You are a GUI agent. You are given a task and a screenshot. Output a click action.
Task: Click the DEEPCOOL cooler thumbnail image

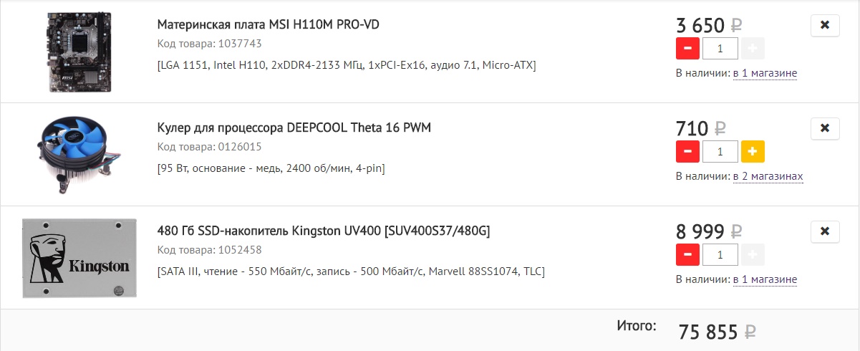pyautogui.click(x=79, y=154)
